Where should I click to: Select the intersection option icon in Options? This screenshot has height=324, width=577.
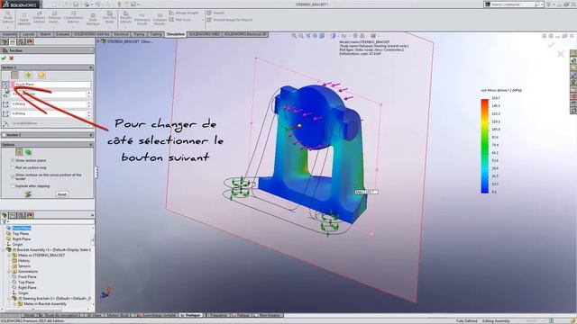coord(19,152)
